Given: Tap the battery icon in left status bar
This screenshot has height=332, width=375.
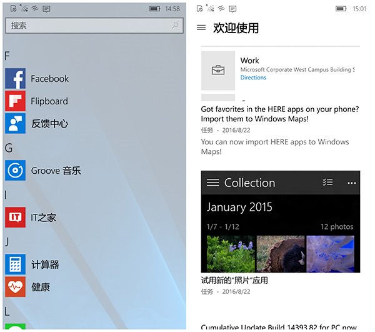Looking at the screenshot, I should 155,9.
